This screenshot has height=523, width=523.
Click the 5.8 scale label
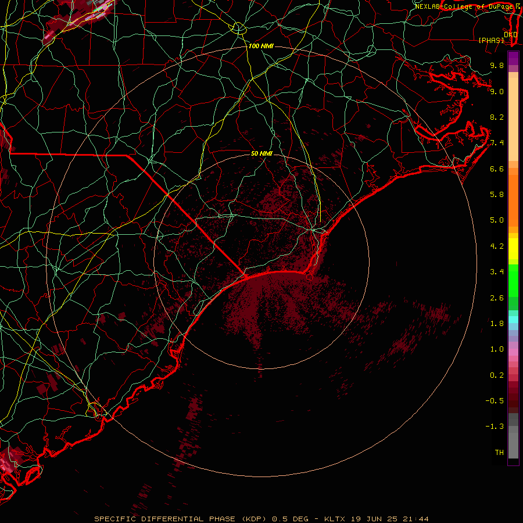497,195
